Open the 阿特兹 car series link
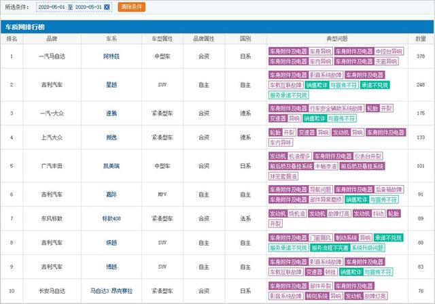Image resolution: width=435 pixels, height=304 pixels. point(111,56)
